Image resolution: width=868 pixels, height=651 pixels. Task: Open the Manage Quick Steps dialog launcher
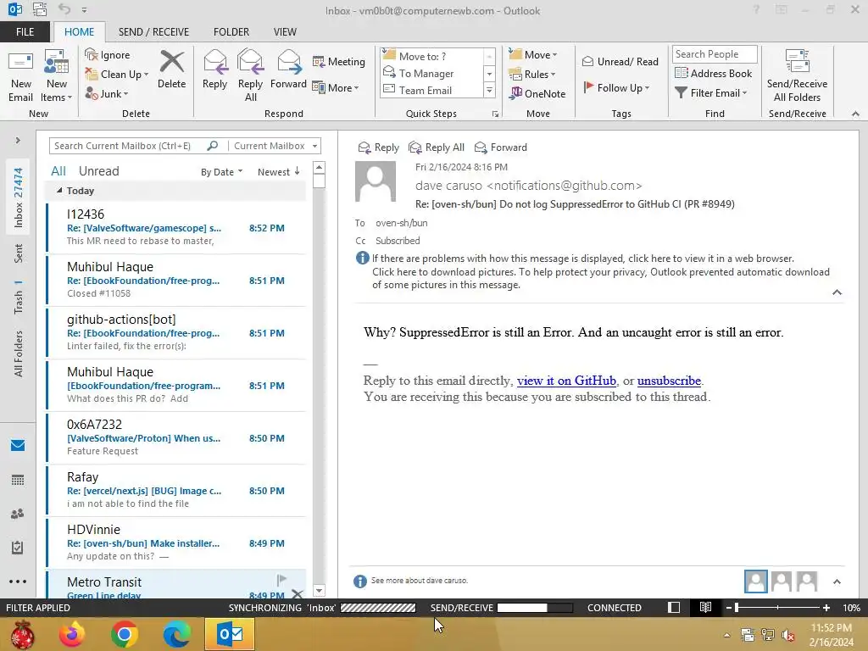click(x=495, y=114)
